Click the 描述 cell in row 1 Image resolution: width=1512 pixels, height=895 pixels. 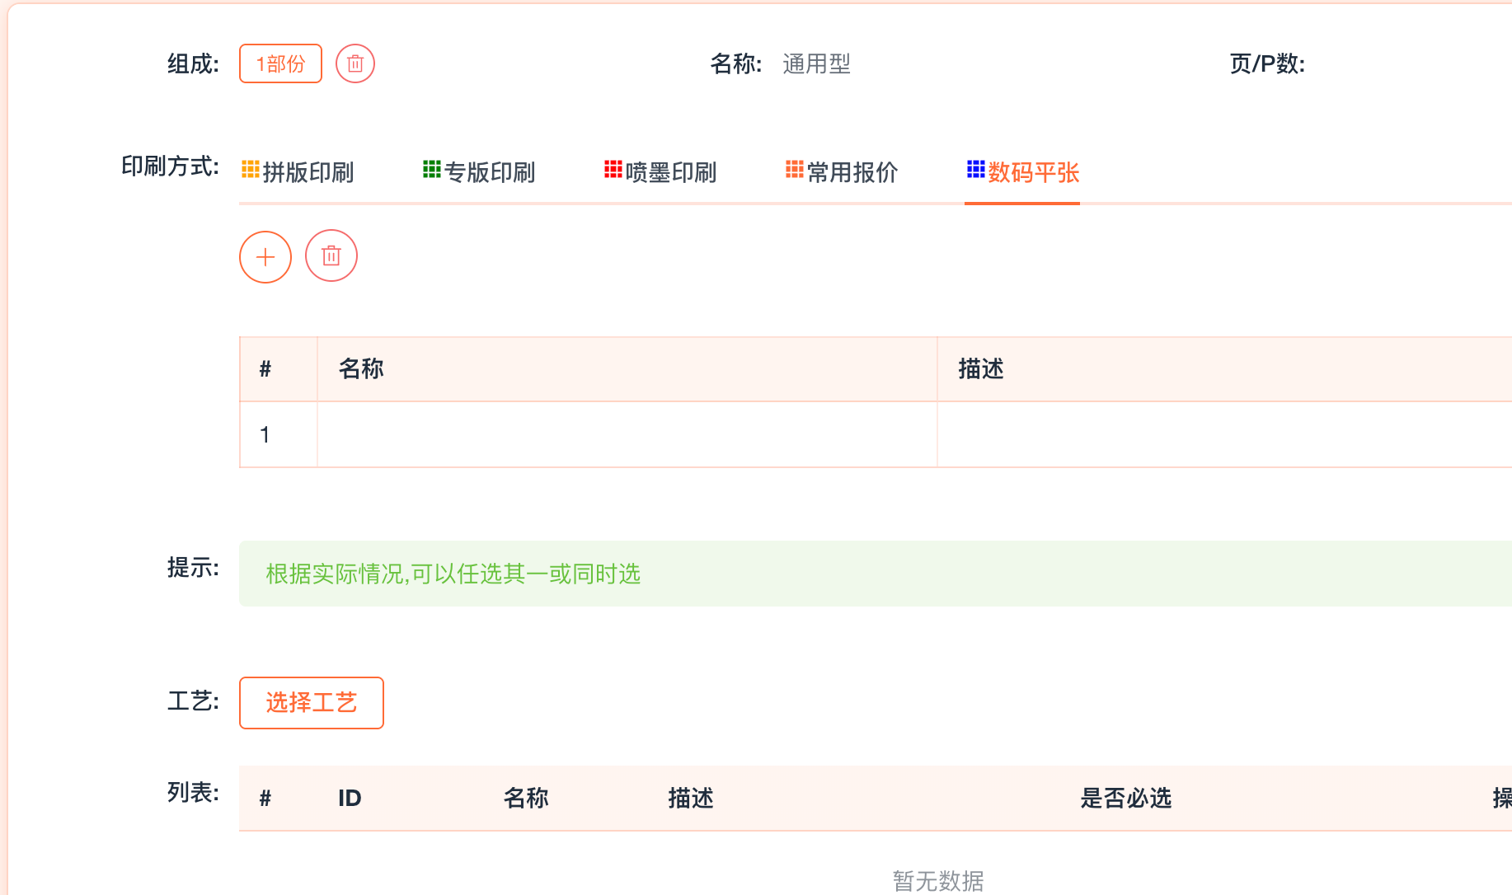pyautogui.click(x=1220, y=435)
